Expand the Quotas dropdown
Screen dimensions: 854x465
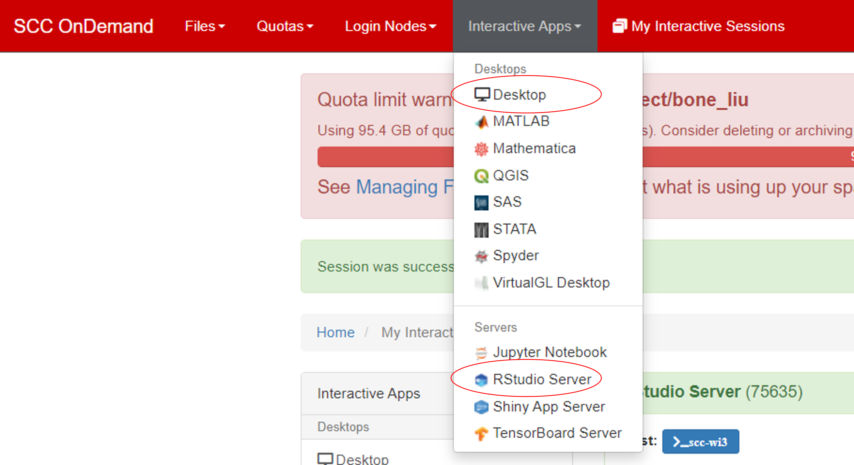coord(285,26)
